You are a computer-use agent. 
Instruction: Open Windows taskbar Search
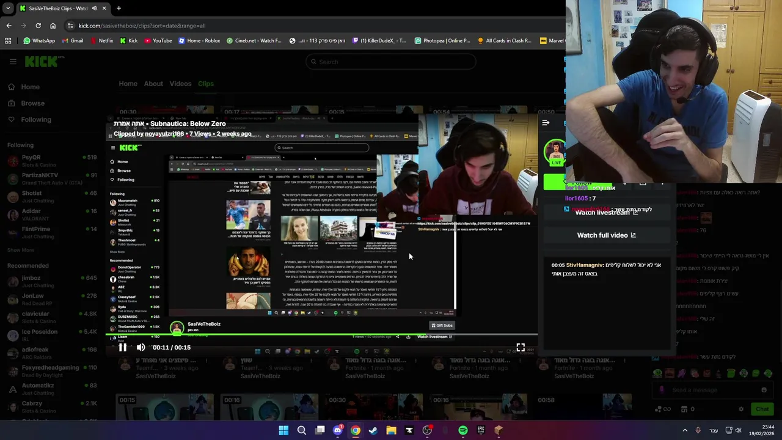tap(301, 430)
